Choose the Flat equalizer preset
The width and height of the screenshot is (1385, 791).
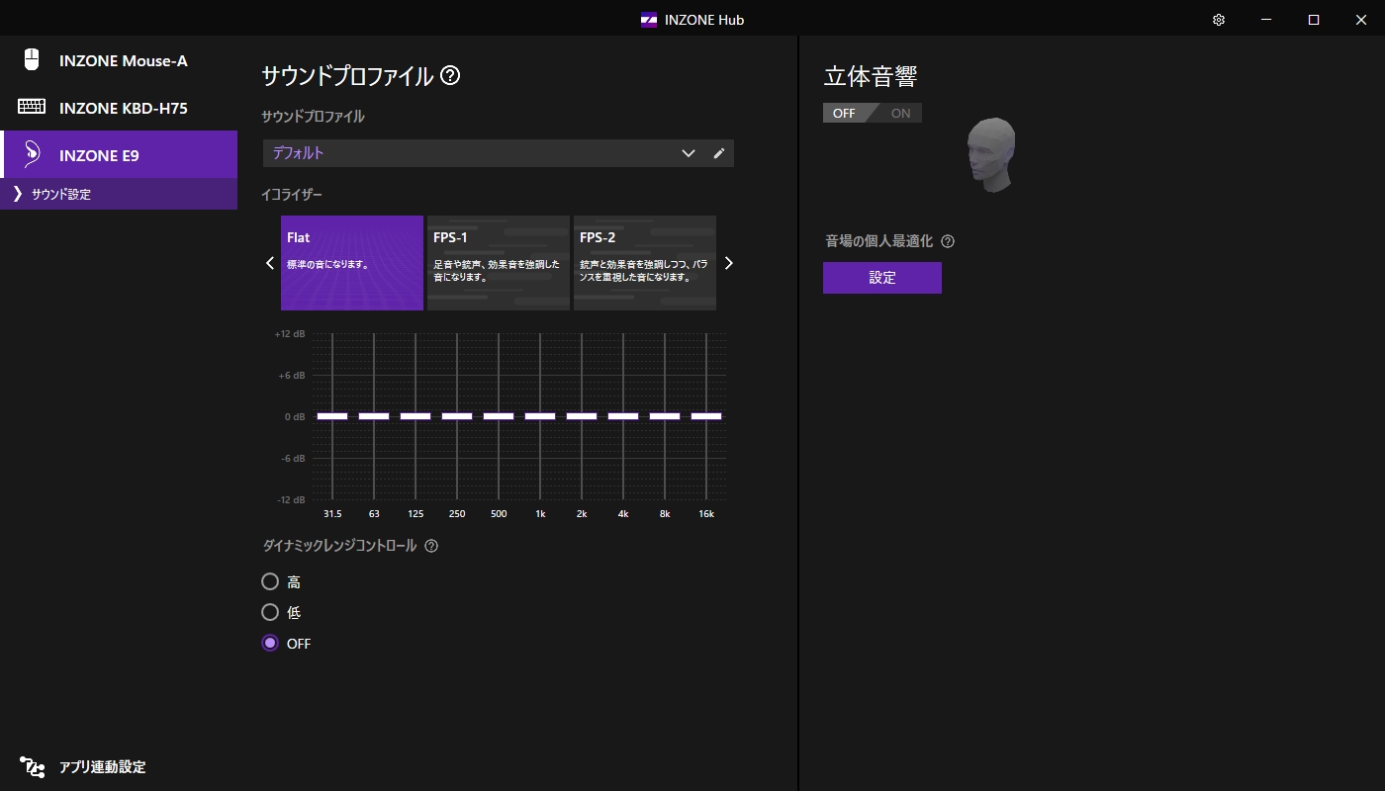tap(352, 263)
